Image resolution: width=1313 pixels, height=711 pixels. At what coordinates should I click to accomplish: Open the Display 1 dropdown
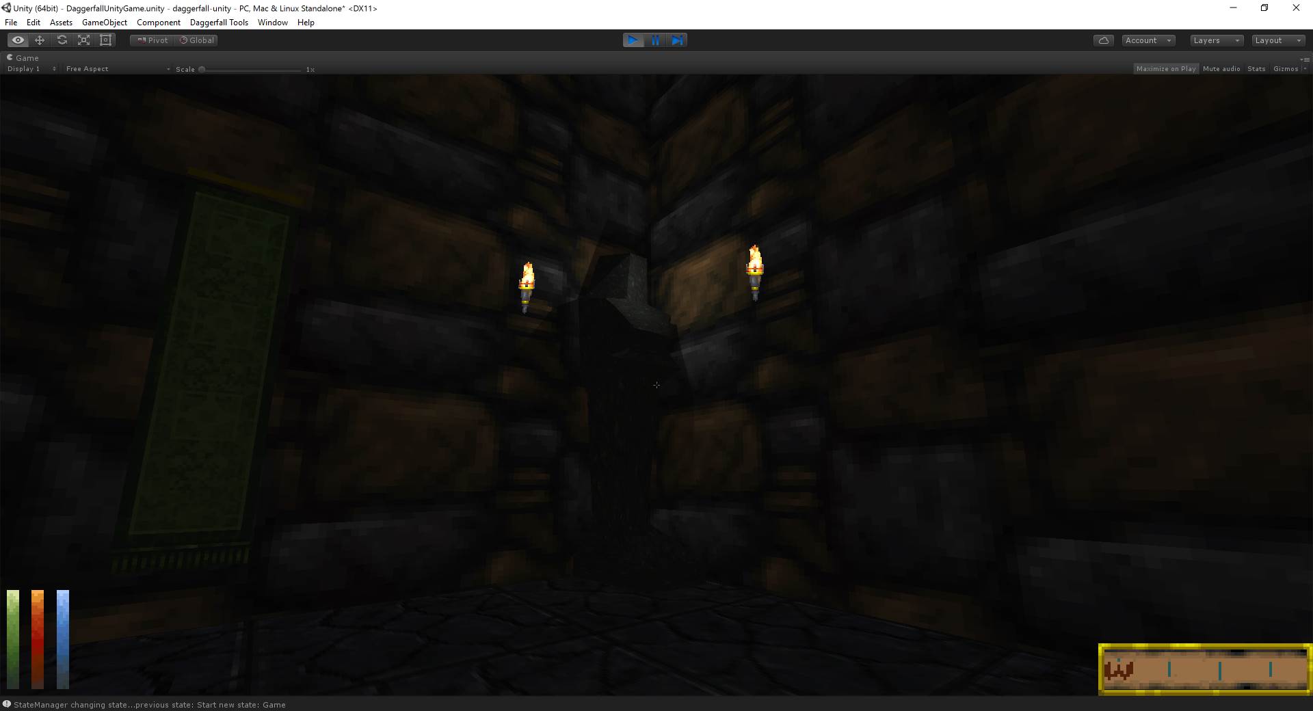(31, 69)
